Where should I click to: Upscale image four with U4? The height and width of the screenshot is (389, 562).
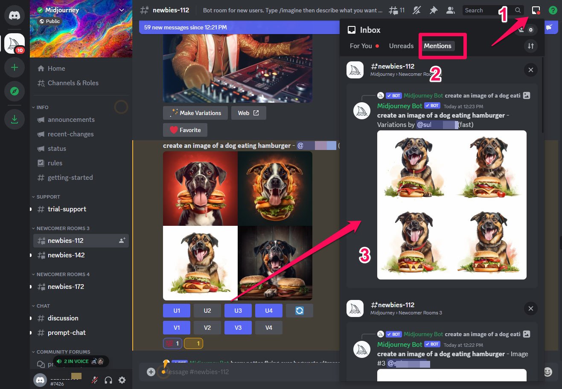269,311
